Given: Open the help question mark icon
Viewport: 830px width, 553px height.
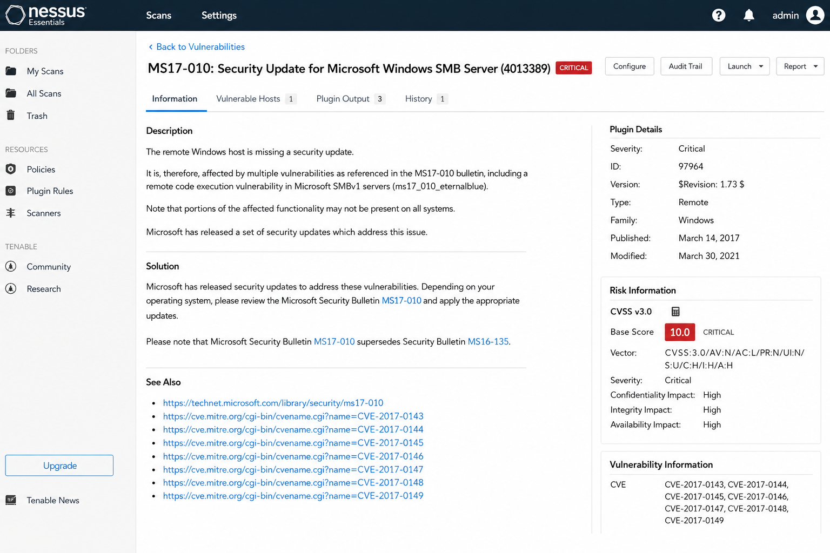Looking at the screenshot, I should pyautogui.click(x=719, y=15).
